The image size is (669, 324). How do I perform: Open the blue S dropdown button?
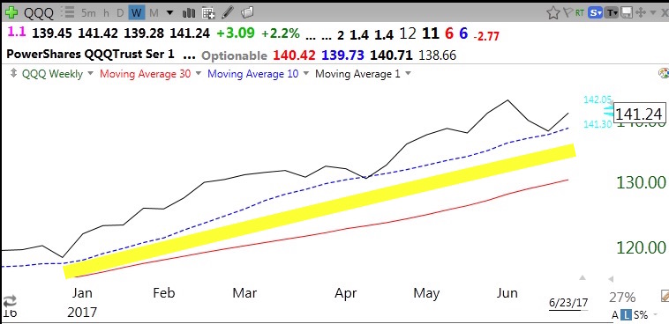pos(595,13)
